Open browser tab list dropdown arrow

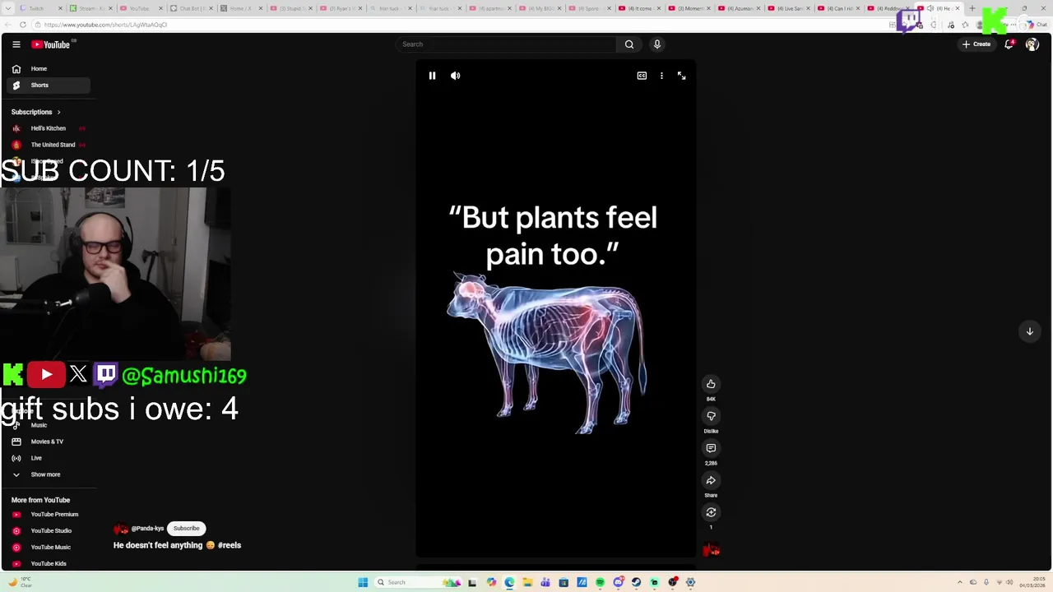click(x=7, y=8)
